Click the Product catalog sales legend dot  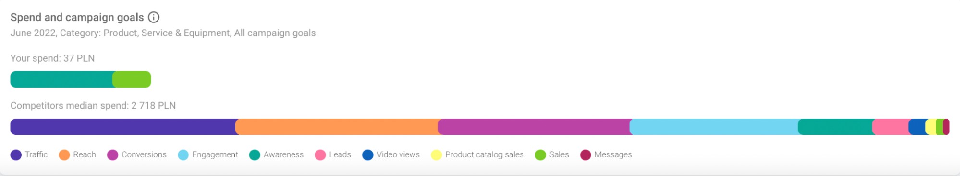point(436,155)
